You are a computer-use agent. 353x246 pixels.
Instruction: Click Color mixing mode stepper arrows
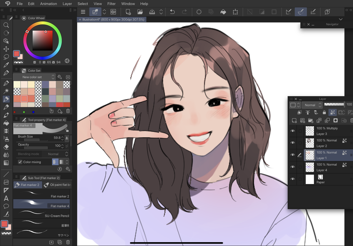point(67,162)
